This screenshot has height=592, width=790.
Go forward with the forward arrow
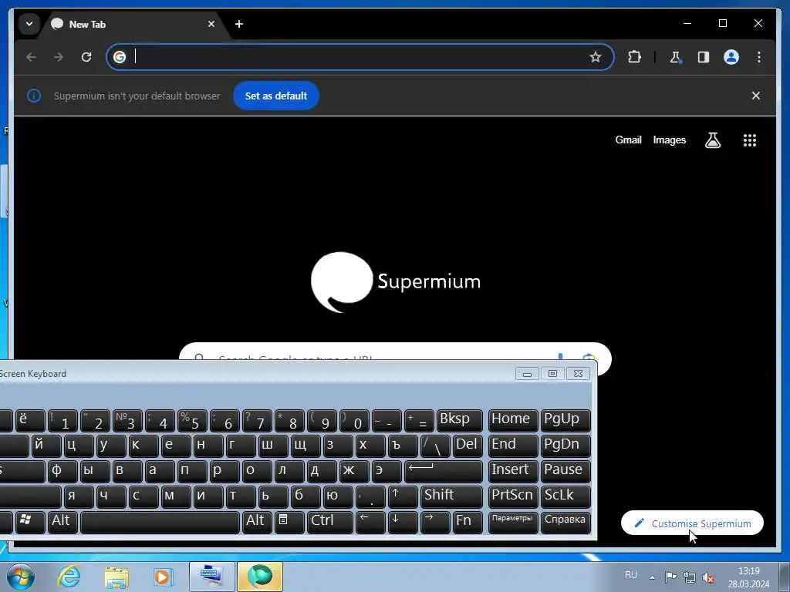(x=59, y=57)
